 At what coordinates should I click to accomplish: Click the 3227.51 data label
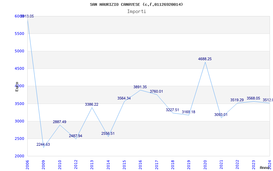pyautogui.click(x=172, y=110)
